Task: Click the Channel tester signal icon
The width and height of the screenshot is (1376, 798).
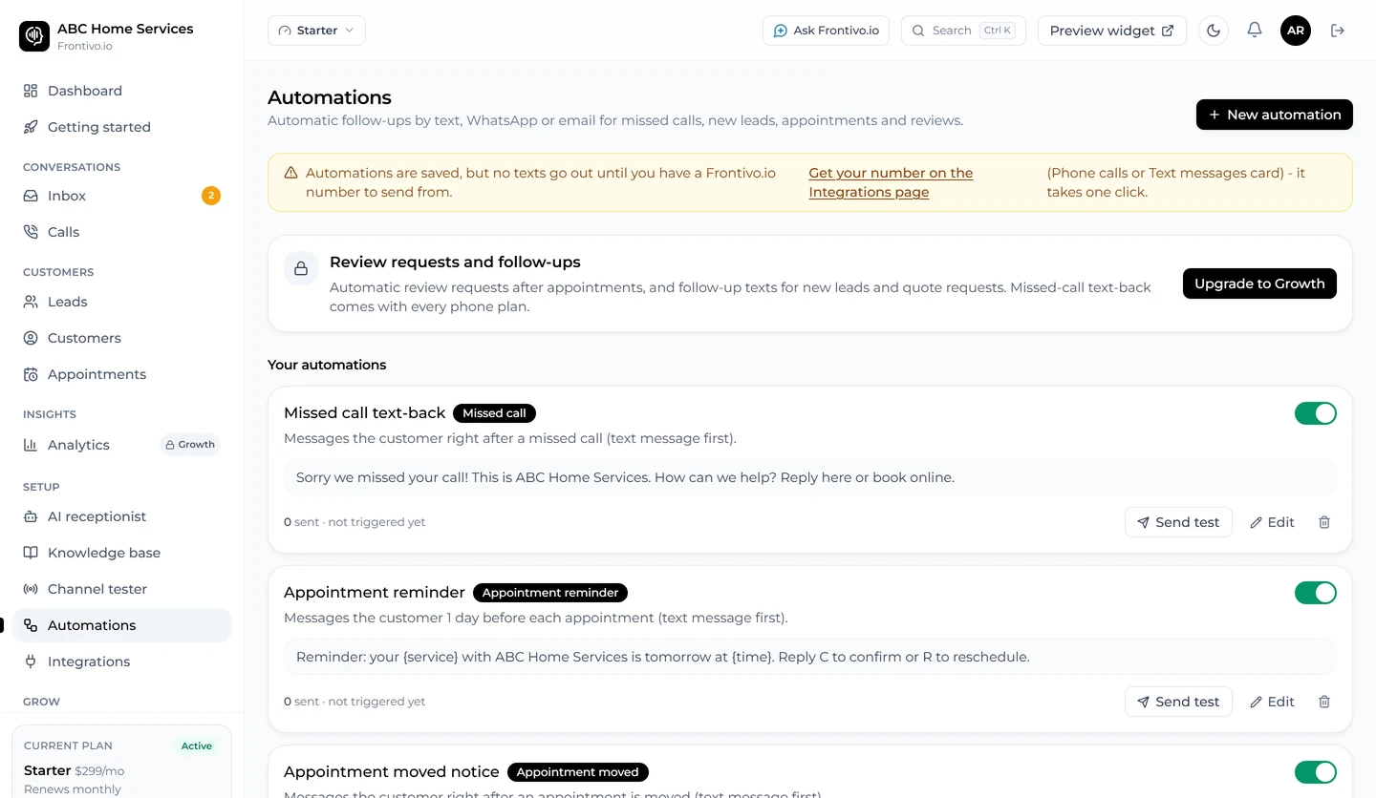Action: [x=31, y=589]
